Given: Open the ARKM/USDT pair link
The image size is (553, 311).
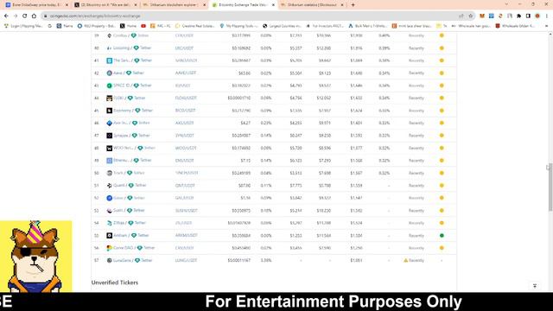Looking at the screenshot, I should (x=187, y=236).
